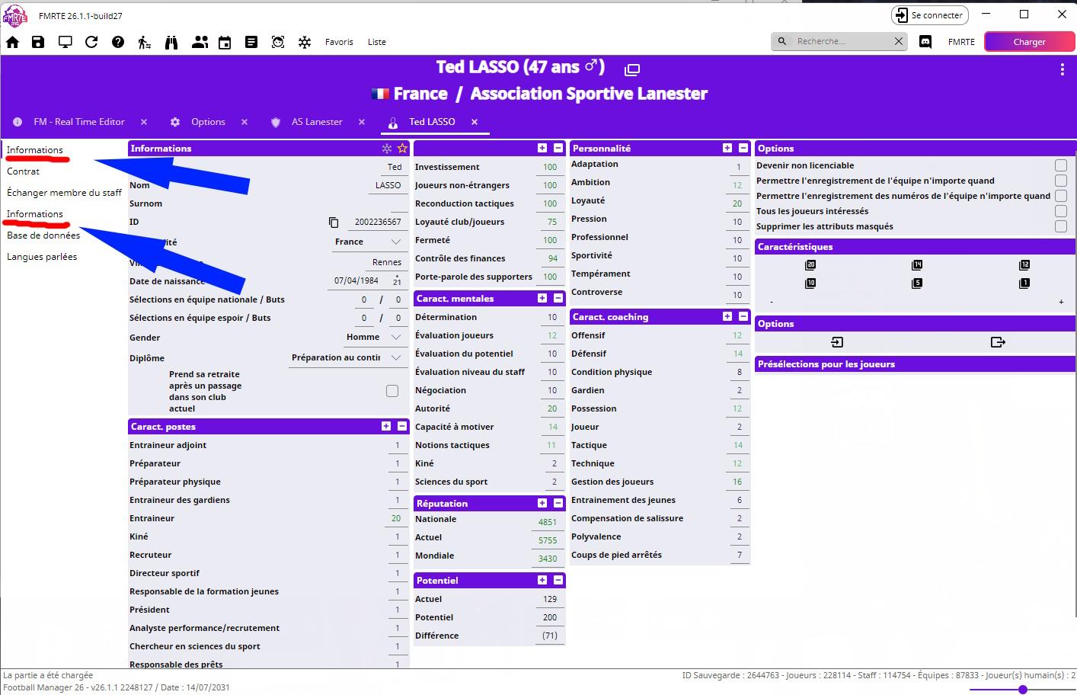Image resolution: width=1077 pixels, height=695 pixels.
Task: Mark as favorite with star icon
Action: (x=402, y=149)
